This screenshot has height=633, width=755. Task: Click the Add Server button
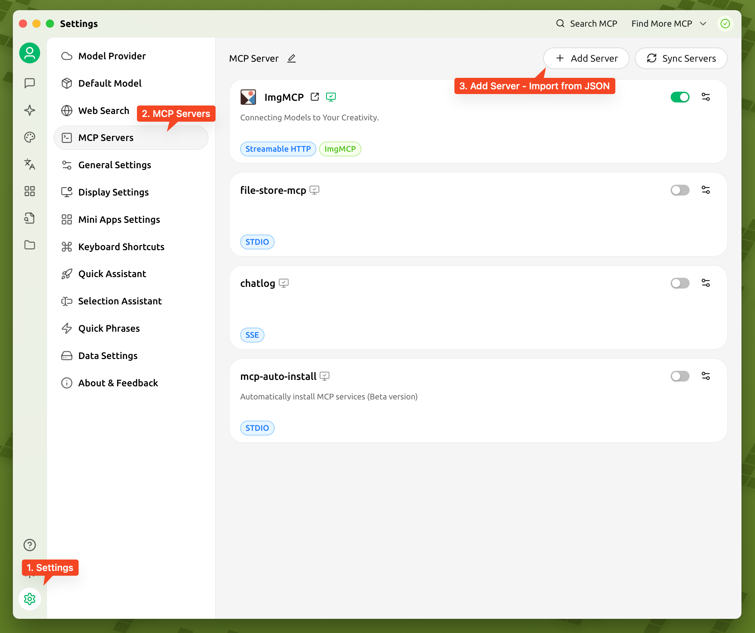point(586,58)
